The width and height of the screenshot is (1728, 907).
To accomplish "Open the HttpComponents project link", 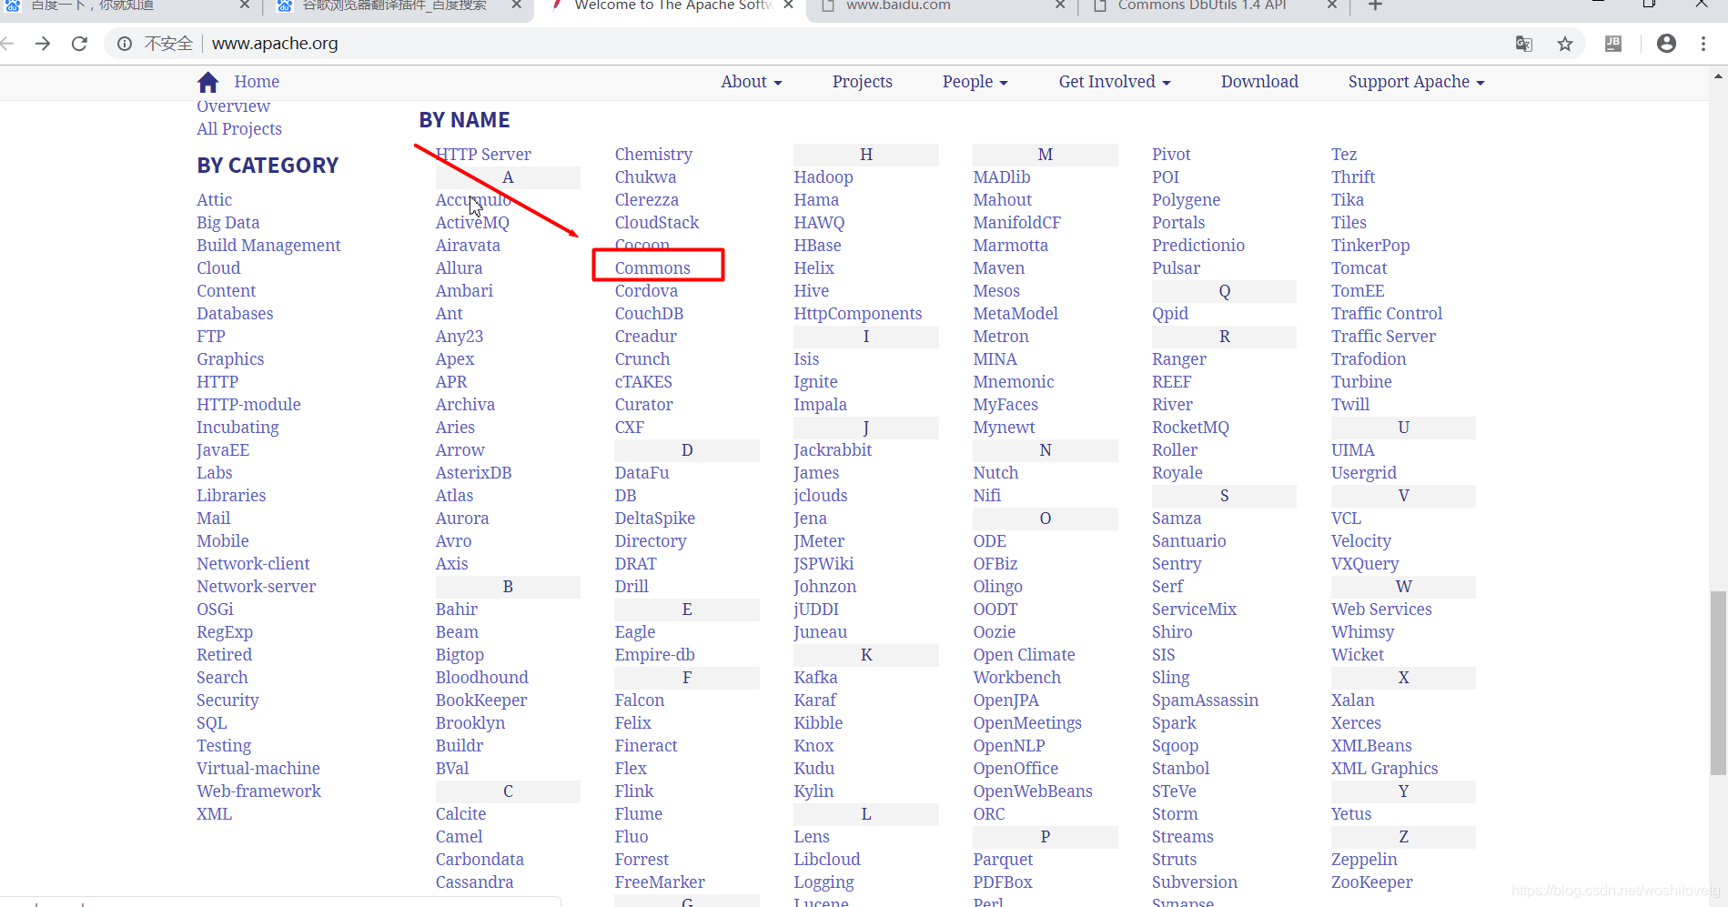I will click(x=858, y=314).
